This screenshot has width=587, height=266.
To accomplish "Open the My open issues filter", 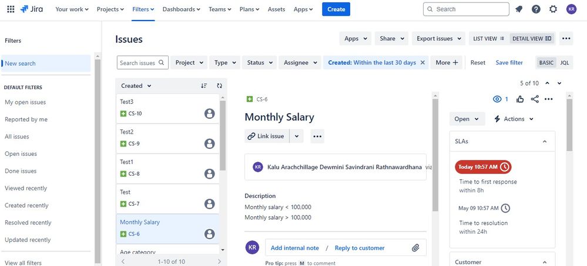I will pyautogui.click(x=25, y=102).
